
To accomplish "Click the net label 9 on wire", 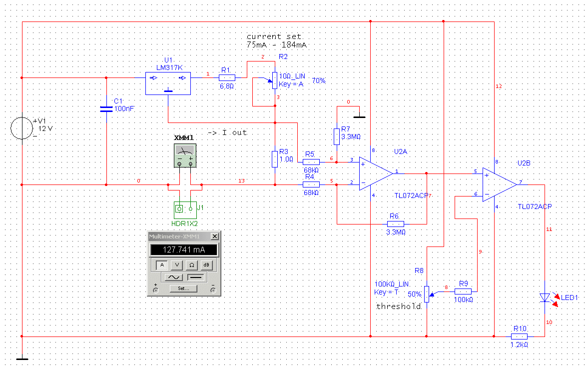I will [480, 251].
